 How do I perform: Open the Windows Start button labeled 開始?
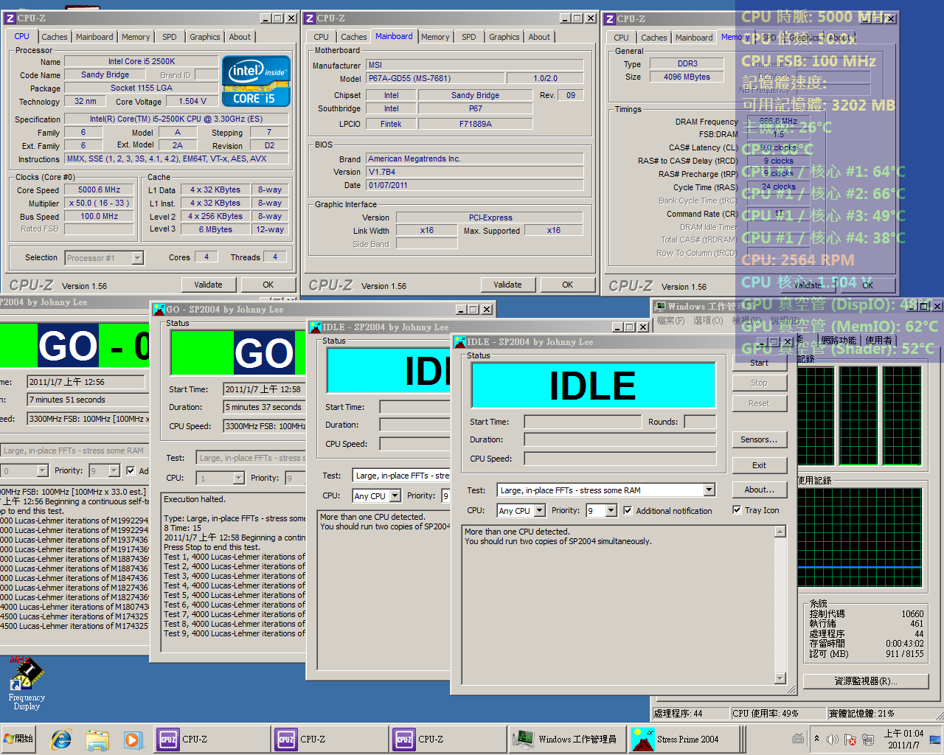[19, 739]
